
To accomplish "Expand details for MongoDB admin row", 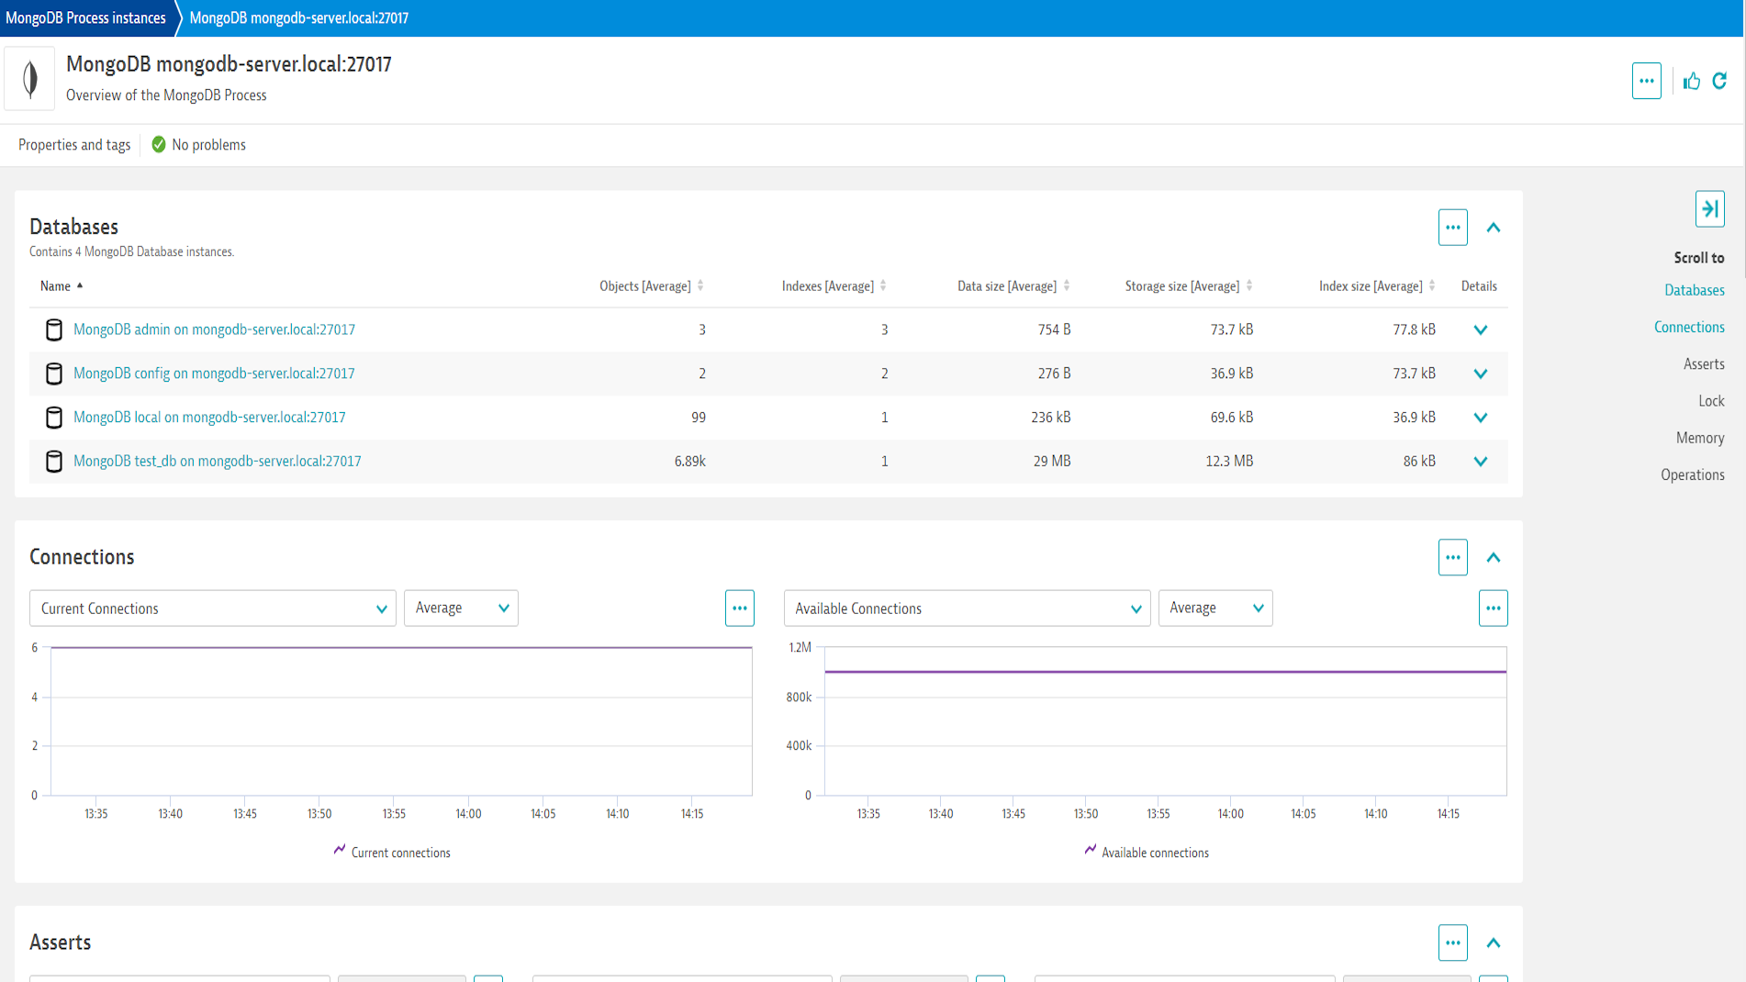I will click(x=1480, y=329).
